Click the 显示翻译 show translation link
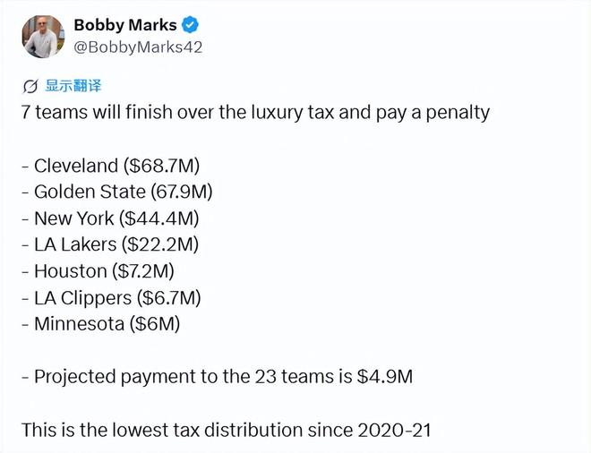This screenshot has height=453, width=591. [73, 86]
